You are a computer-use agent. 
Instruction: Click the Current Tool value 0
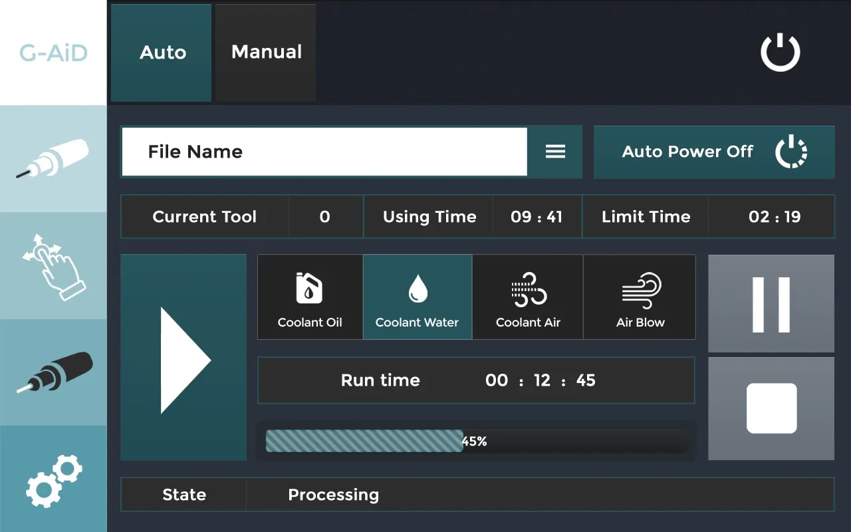point(324,217)
